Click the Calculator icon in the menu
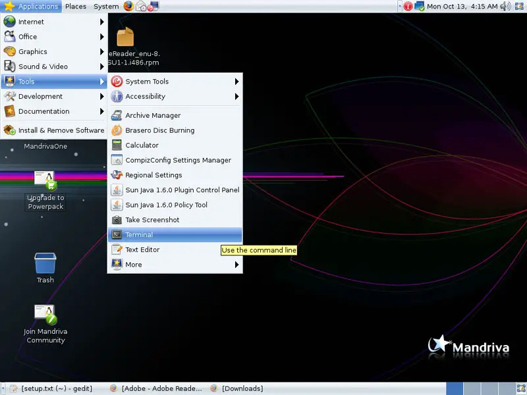 pyautogui.click(x=117, y=145)
